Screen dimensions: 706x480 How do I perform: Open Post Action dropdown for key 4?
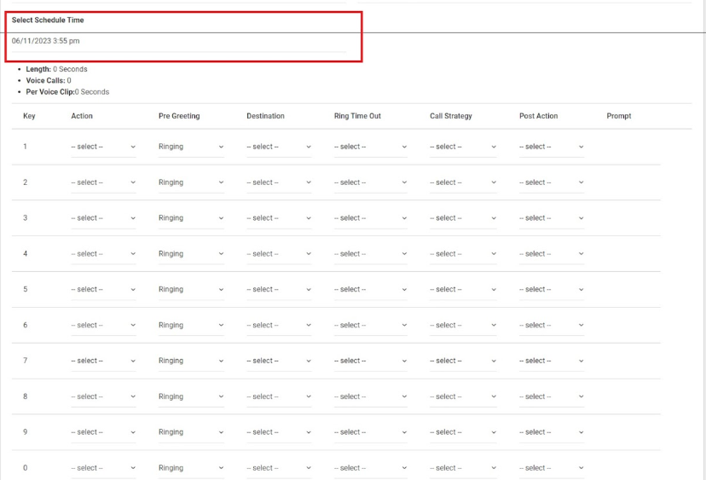552,254
